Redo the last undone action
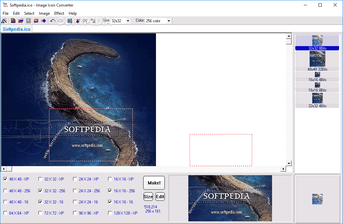The image size is (343, 224). (x=60, y=21)
